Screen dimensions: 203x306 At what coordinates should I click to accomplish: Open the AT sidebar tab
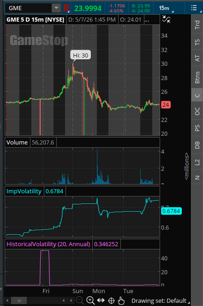pyautogui.click(x=197, y=58)
